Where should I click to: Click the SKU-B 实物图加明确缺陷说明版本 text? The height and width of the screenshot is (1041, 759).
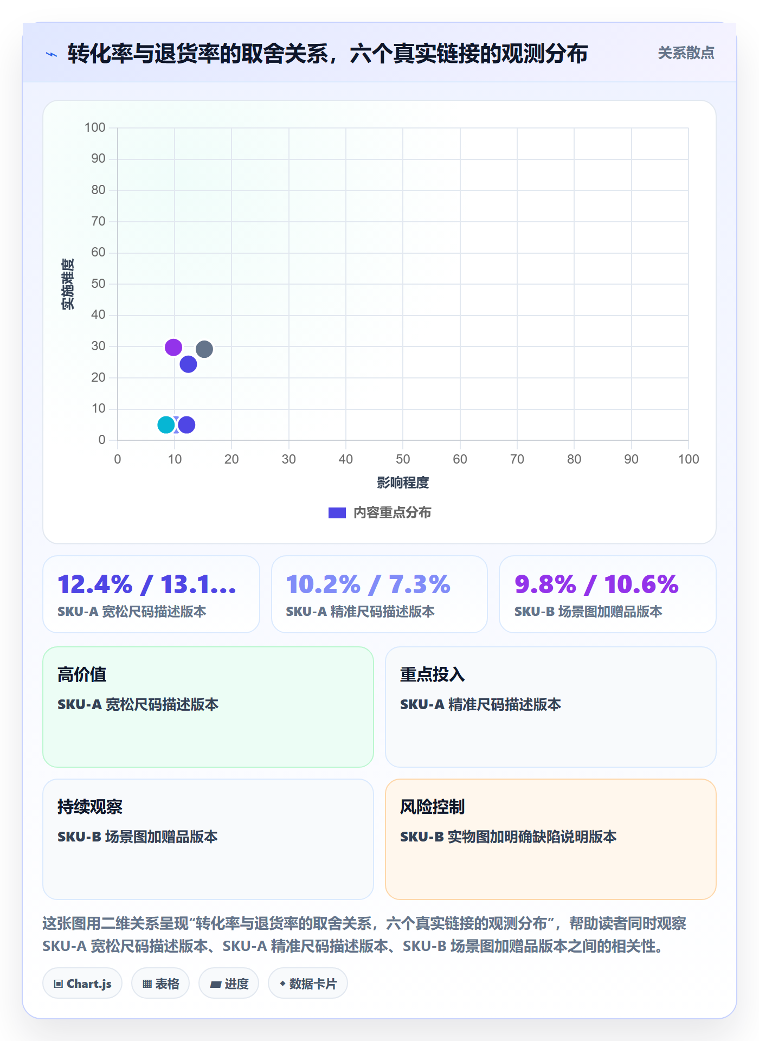point(509,837)
